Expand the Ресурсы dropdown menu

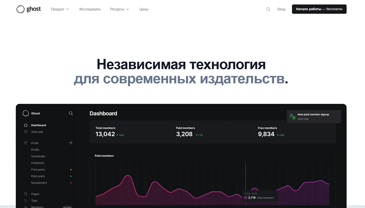point(120,9)
